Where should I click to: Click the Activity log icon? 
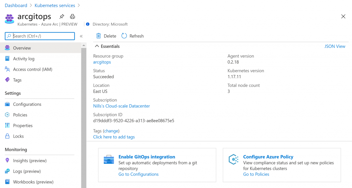point(8,58)
